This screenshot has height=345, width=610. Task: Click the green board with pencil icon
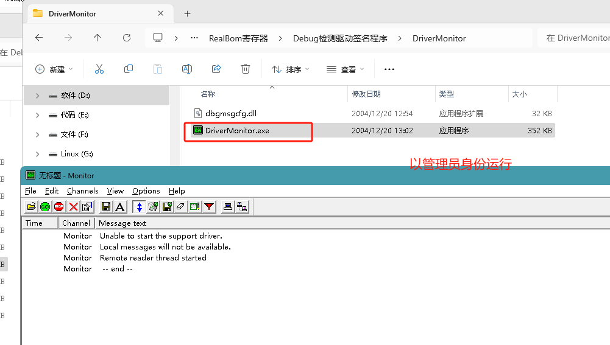(195, 207)
